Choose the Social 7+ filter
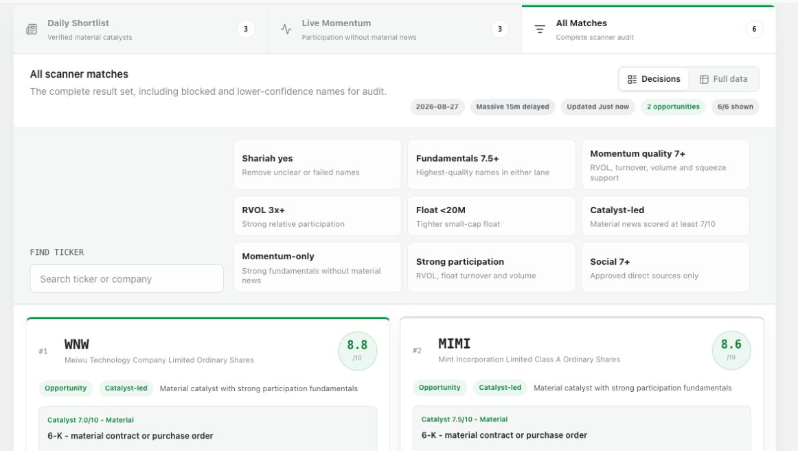798x451 pixels. pos(665,267)
